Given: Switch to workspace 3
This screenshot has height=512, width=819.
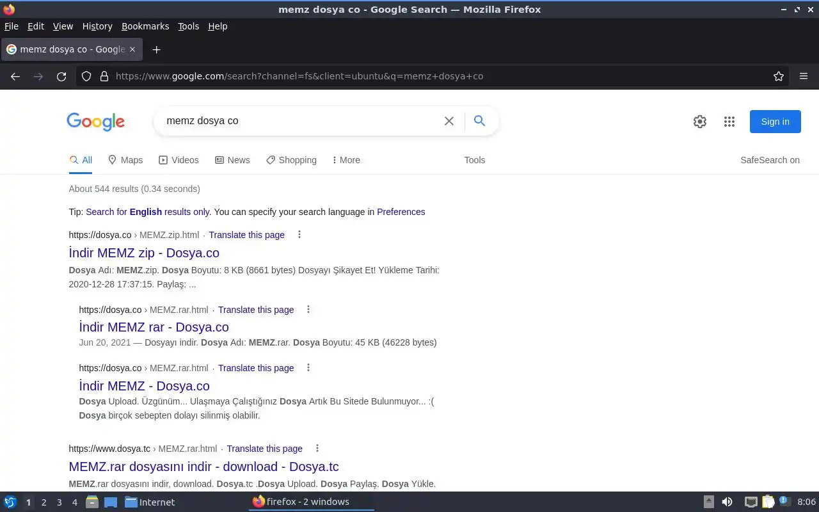Looking at the screenshot, I should point(59,502).
